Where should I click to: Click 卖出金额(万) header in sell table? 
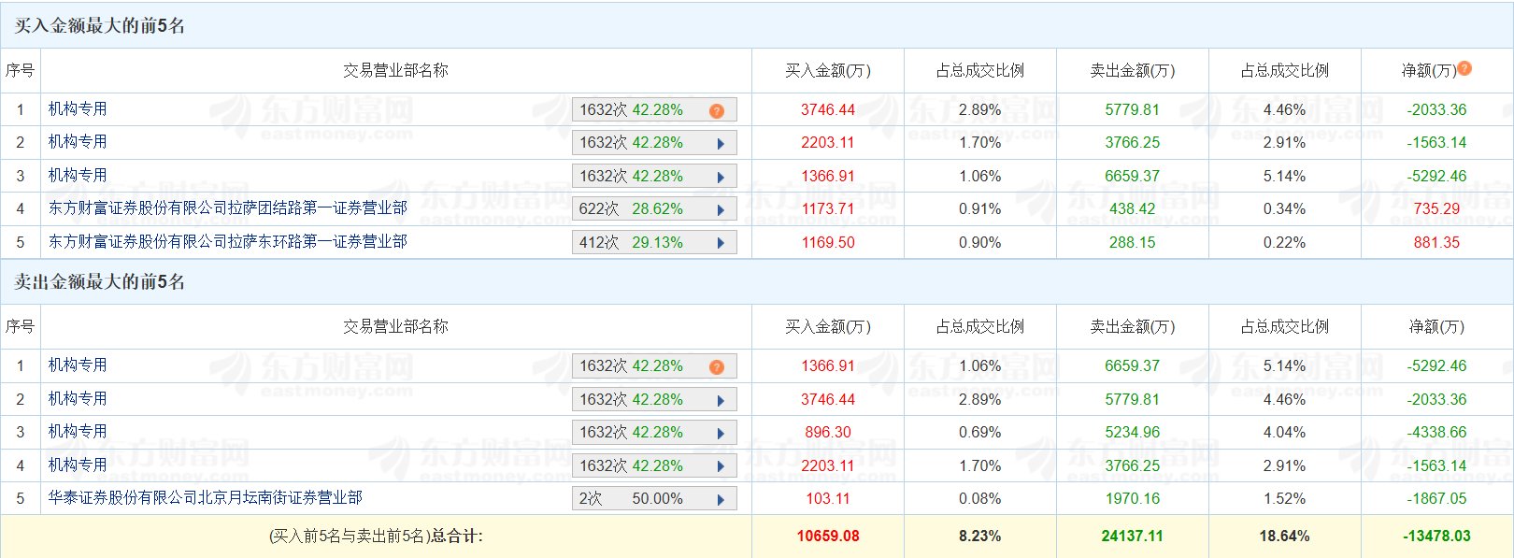click(x=1132, y=327)
